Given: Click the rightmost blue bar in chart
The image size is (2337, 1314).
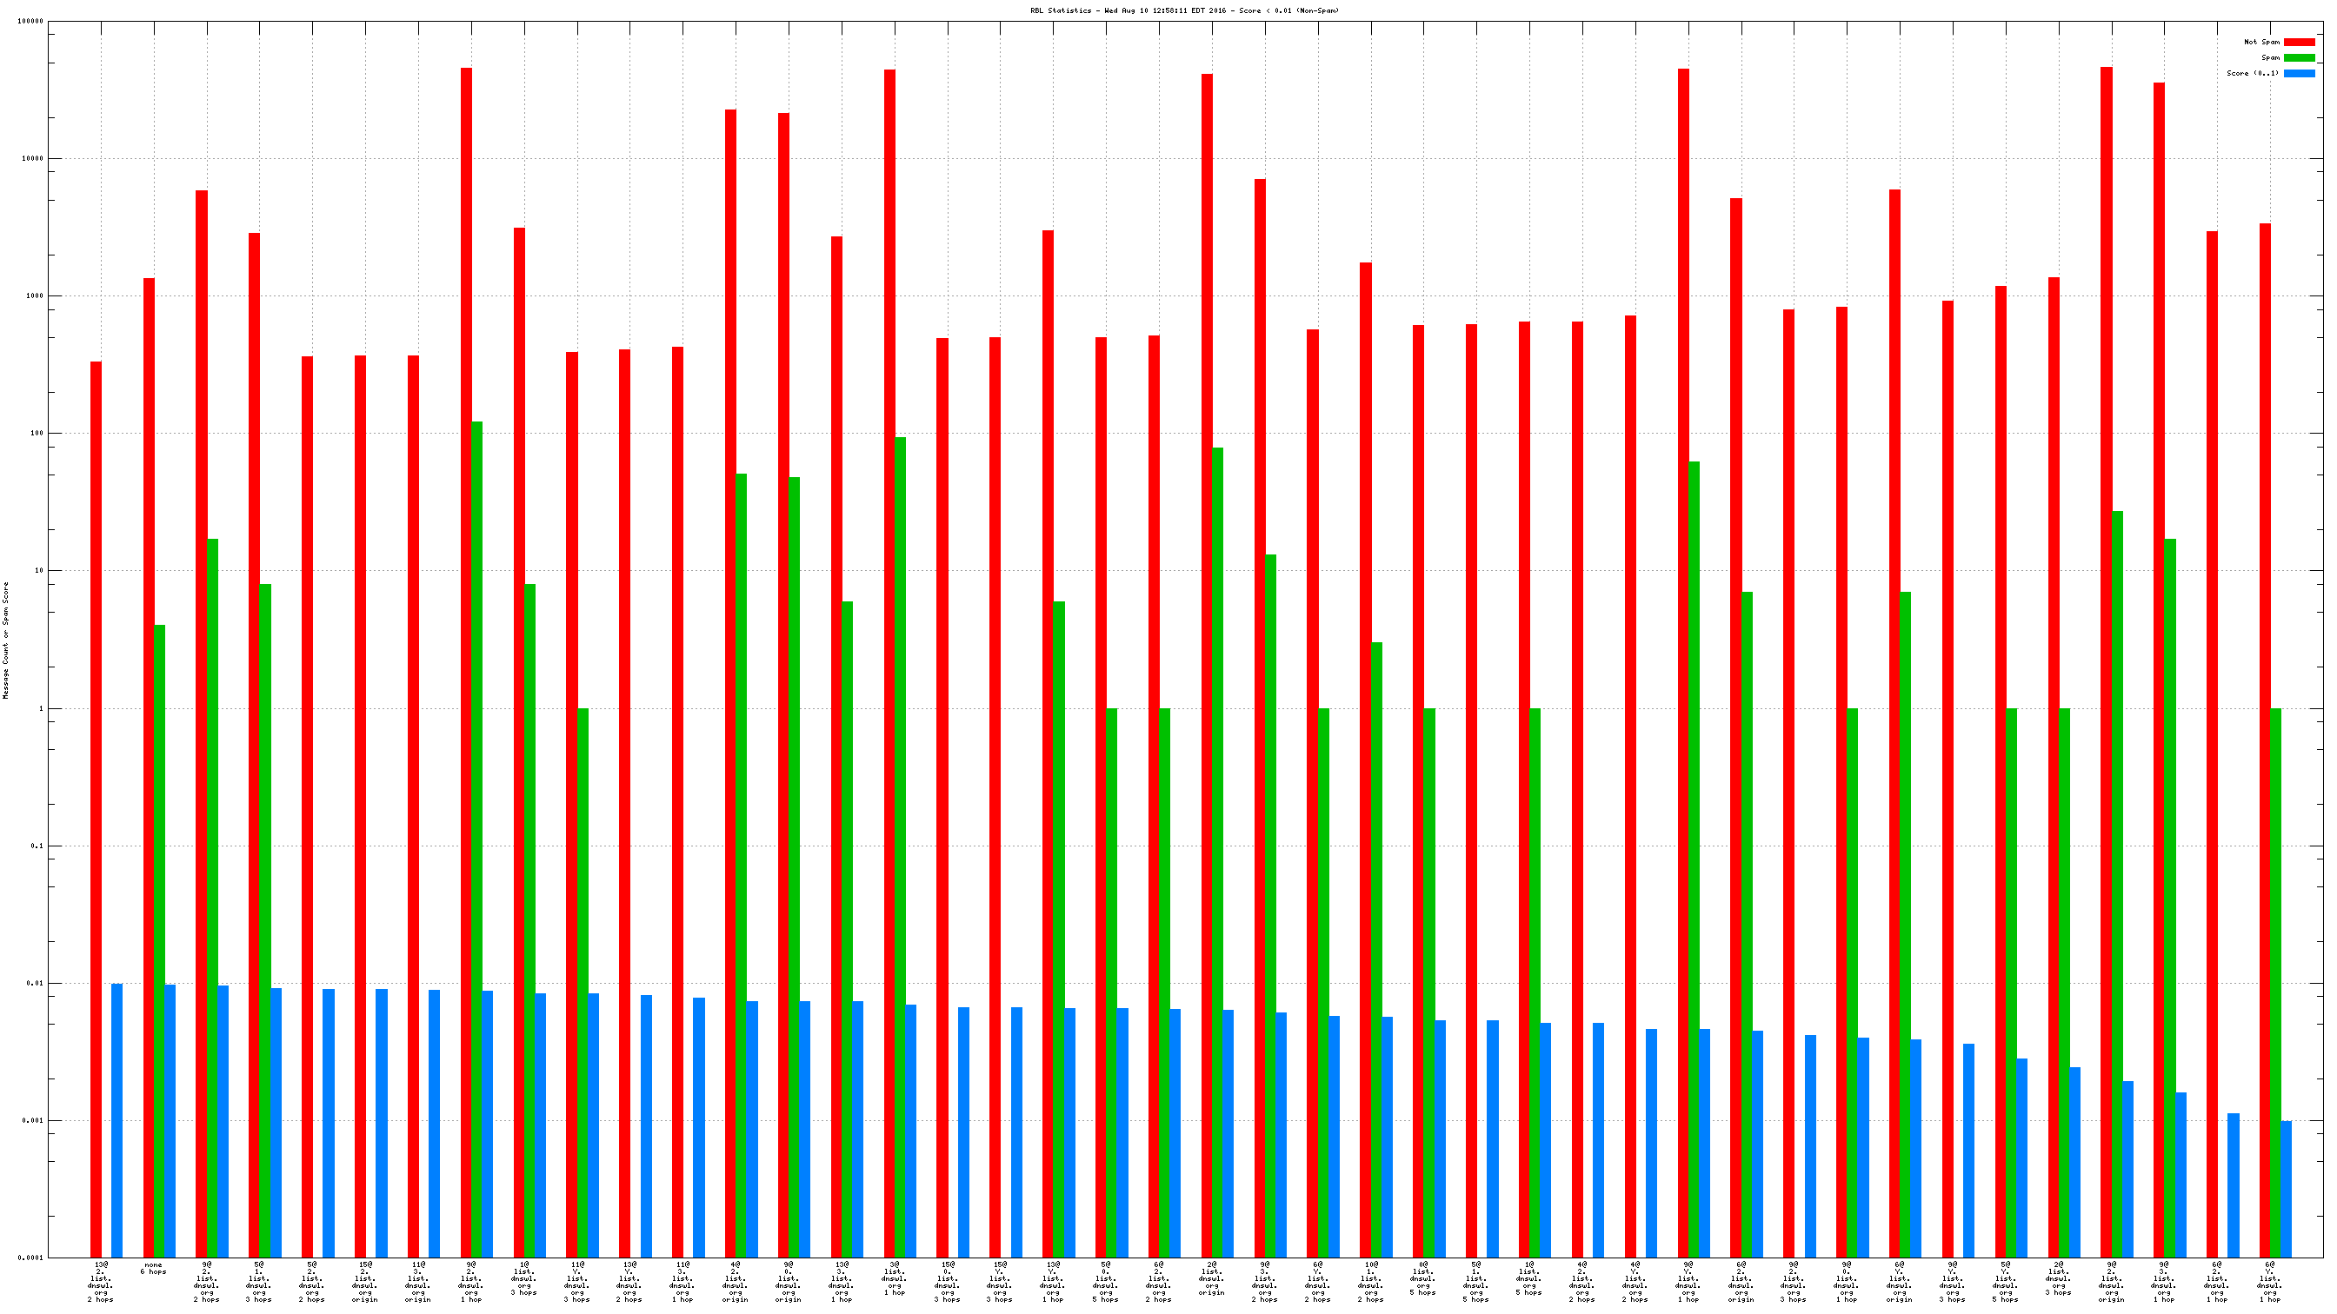Looking at the screenshot, I should [2286, 1188].
